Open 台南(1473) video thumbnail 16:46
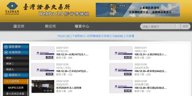This screenshot has height=96, width=192. [x=43, y=53]
